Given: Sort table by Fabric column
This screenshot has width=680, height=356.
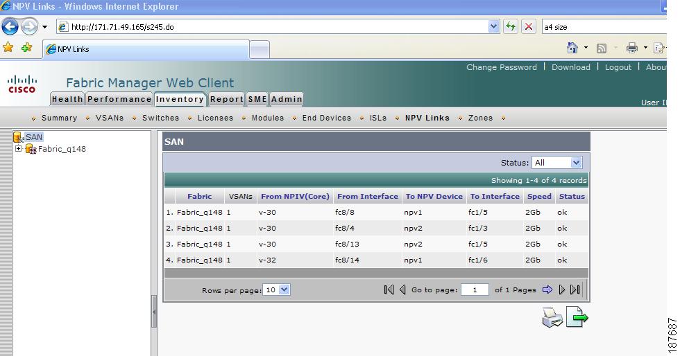Looking at the screenshot, I should coord(200,196).
